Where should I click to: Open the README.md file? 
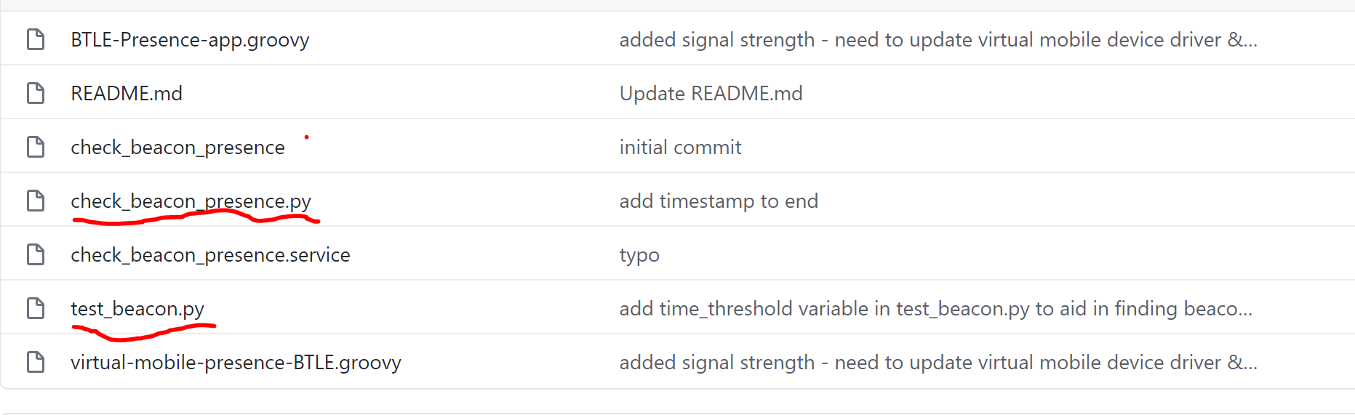(x=127, y=93)
